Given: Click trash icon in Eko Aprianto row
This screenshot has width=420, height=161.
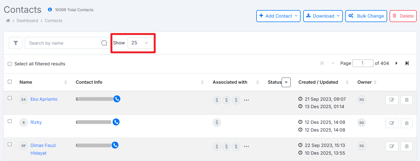Looking at the screenshot, I should coord(406,100).
